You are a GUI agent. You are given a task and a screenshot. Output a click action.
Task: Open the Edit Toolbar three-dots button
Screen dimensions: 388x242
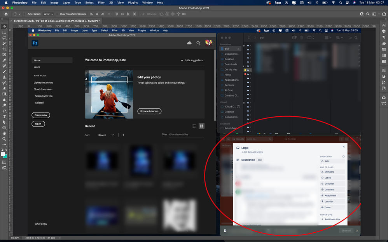click(x=4, y=145)
